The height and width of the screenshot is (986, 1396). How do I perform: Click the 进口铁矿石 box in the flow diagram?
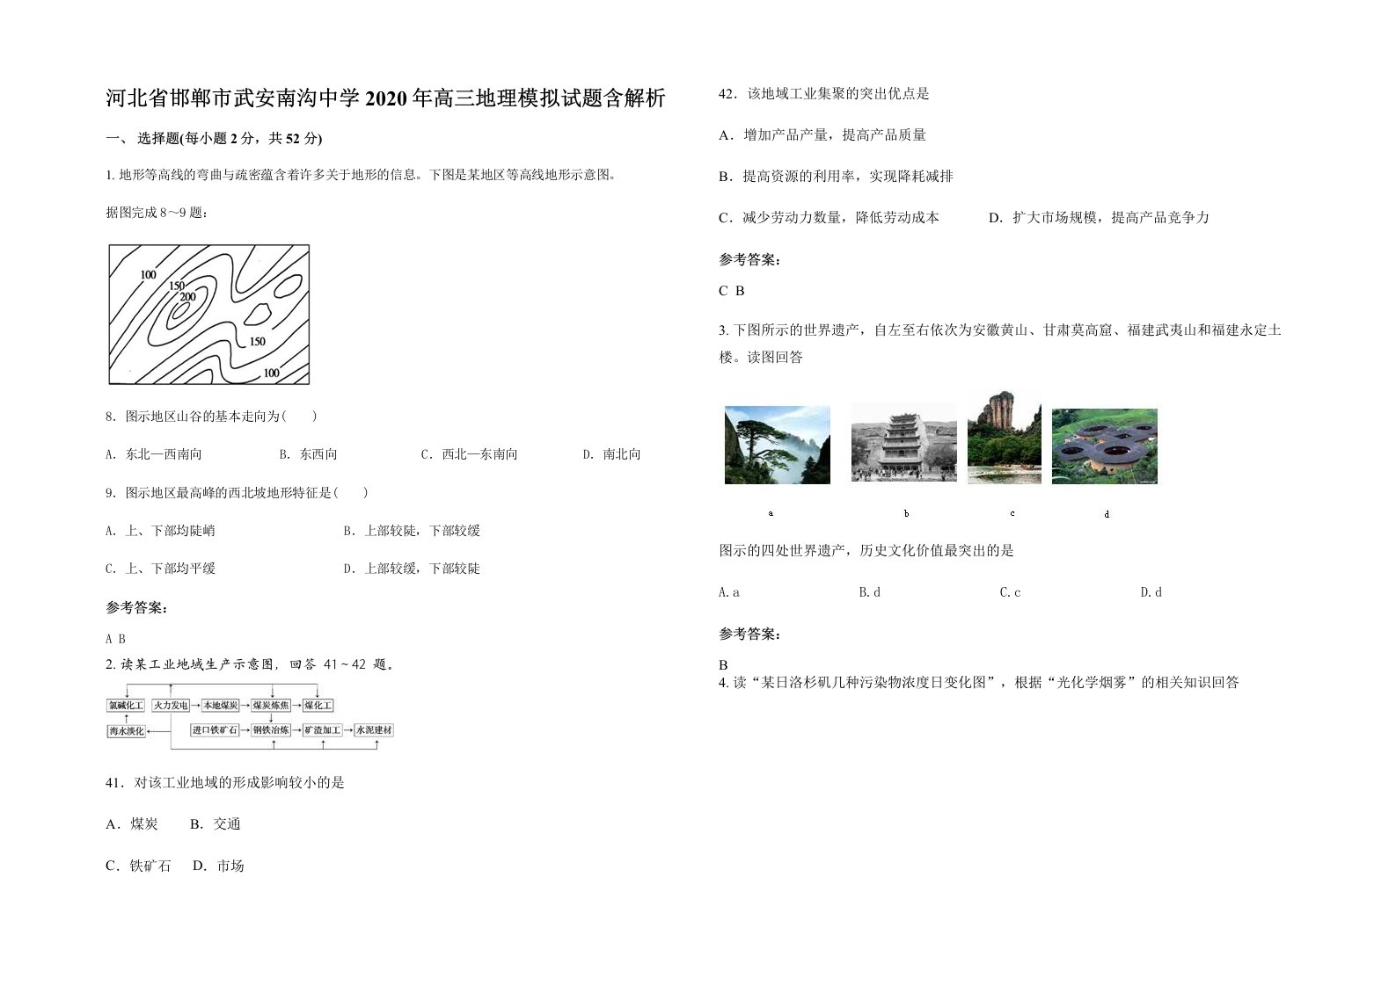tap(216, 730)
